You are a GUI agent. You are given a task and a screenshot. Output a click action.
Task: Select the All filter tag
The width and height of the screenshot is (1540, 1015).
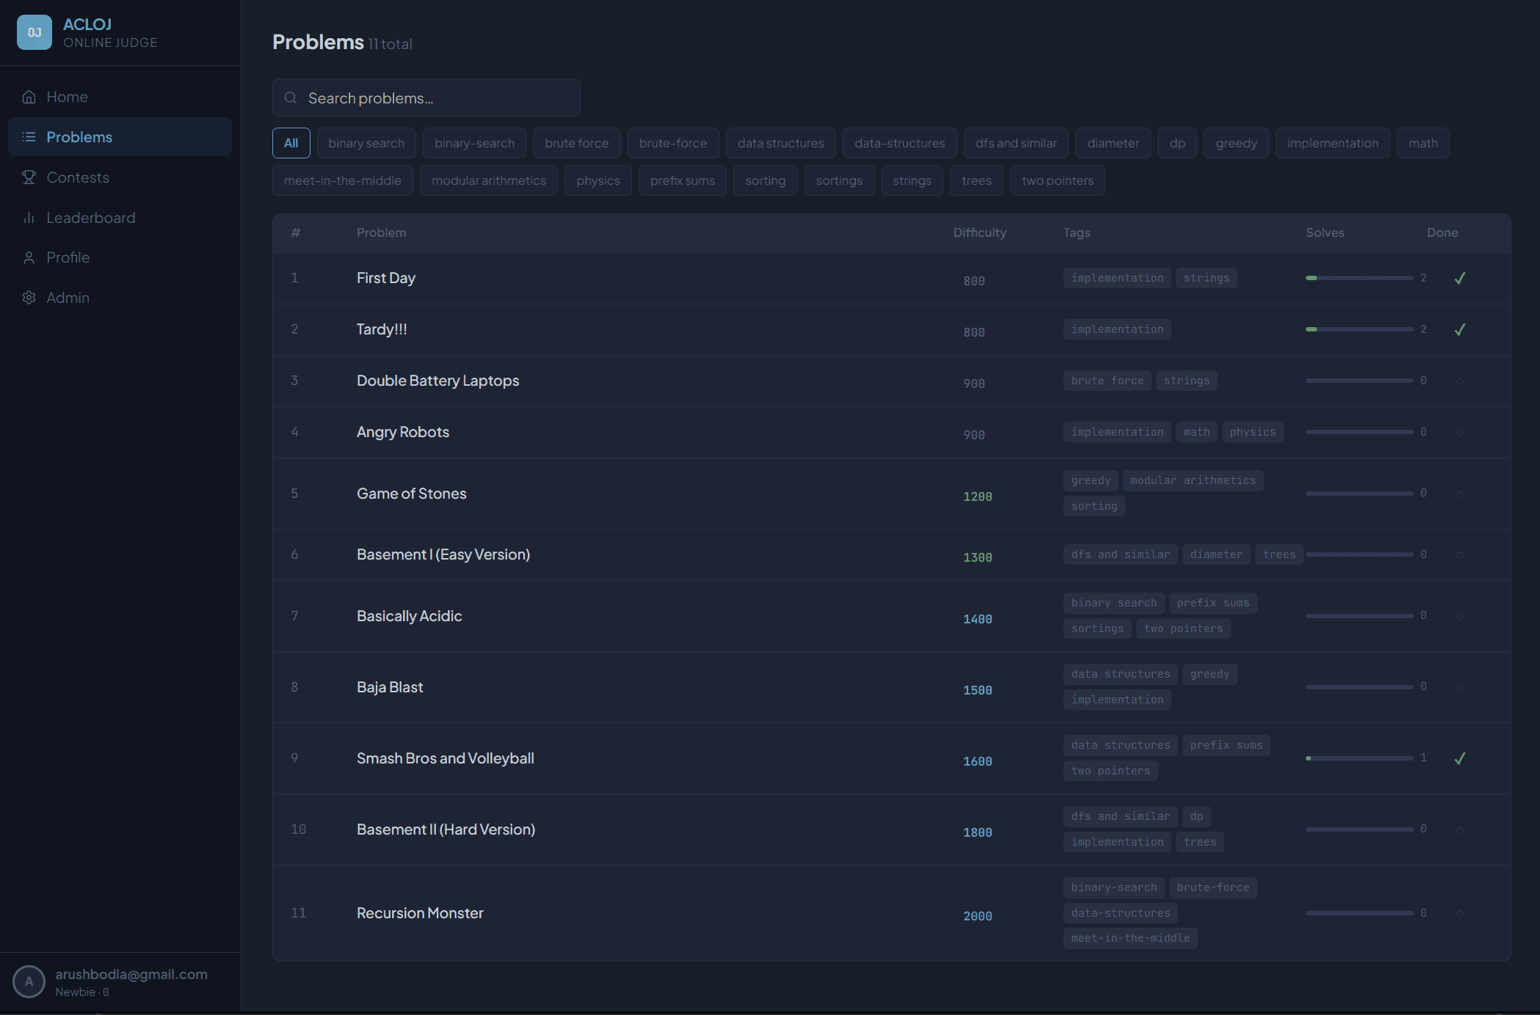click(291, 143)
